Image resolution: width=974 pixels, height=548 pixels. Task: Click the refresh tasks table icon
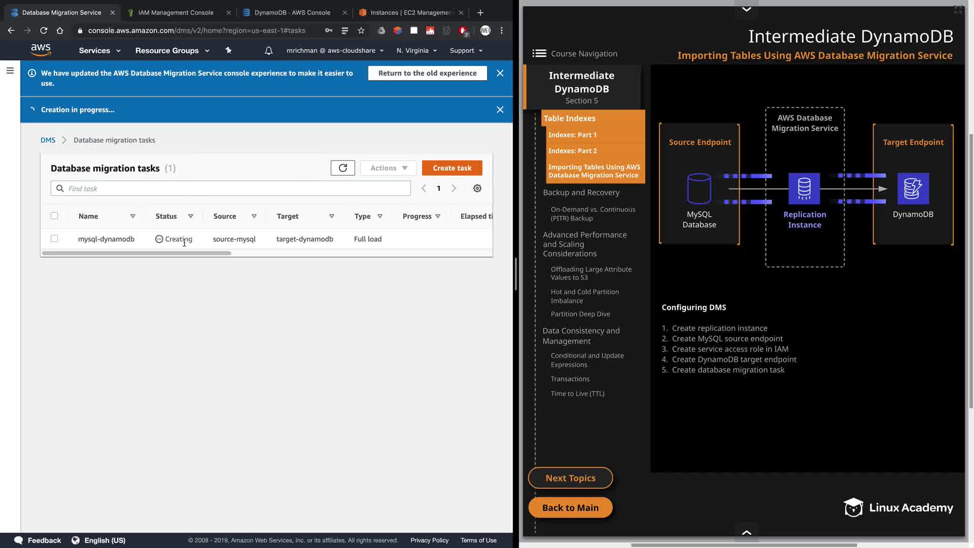point(342,168)
